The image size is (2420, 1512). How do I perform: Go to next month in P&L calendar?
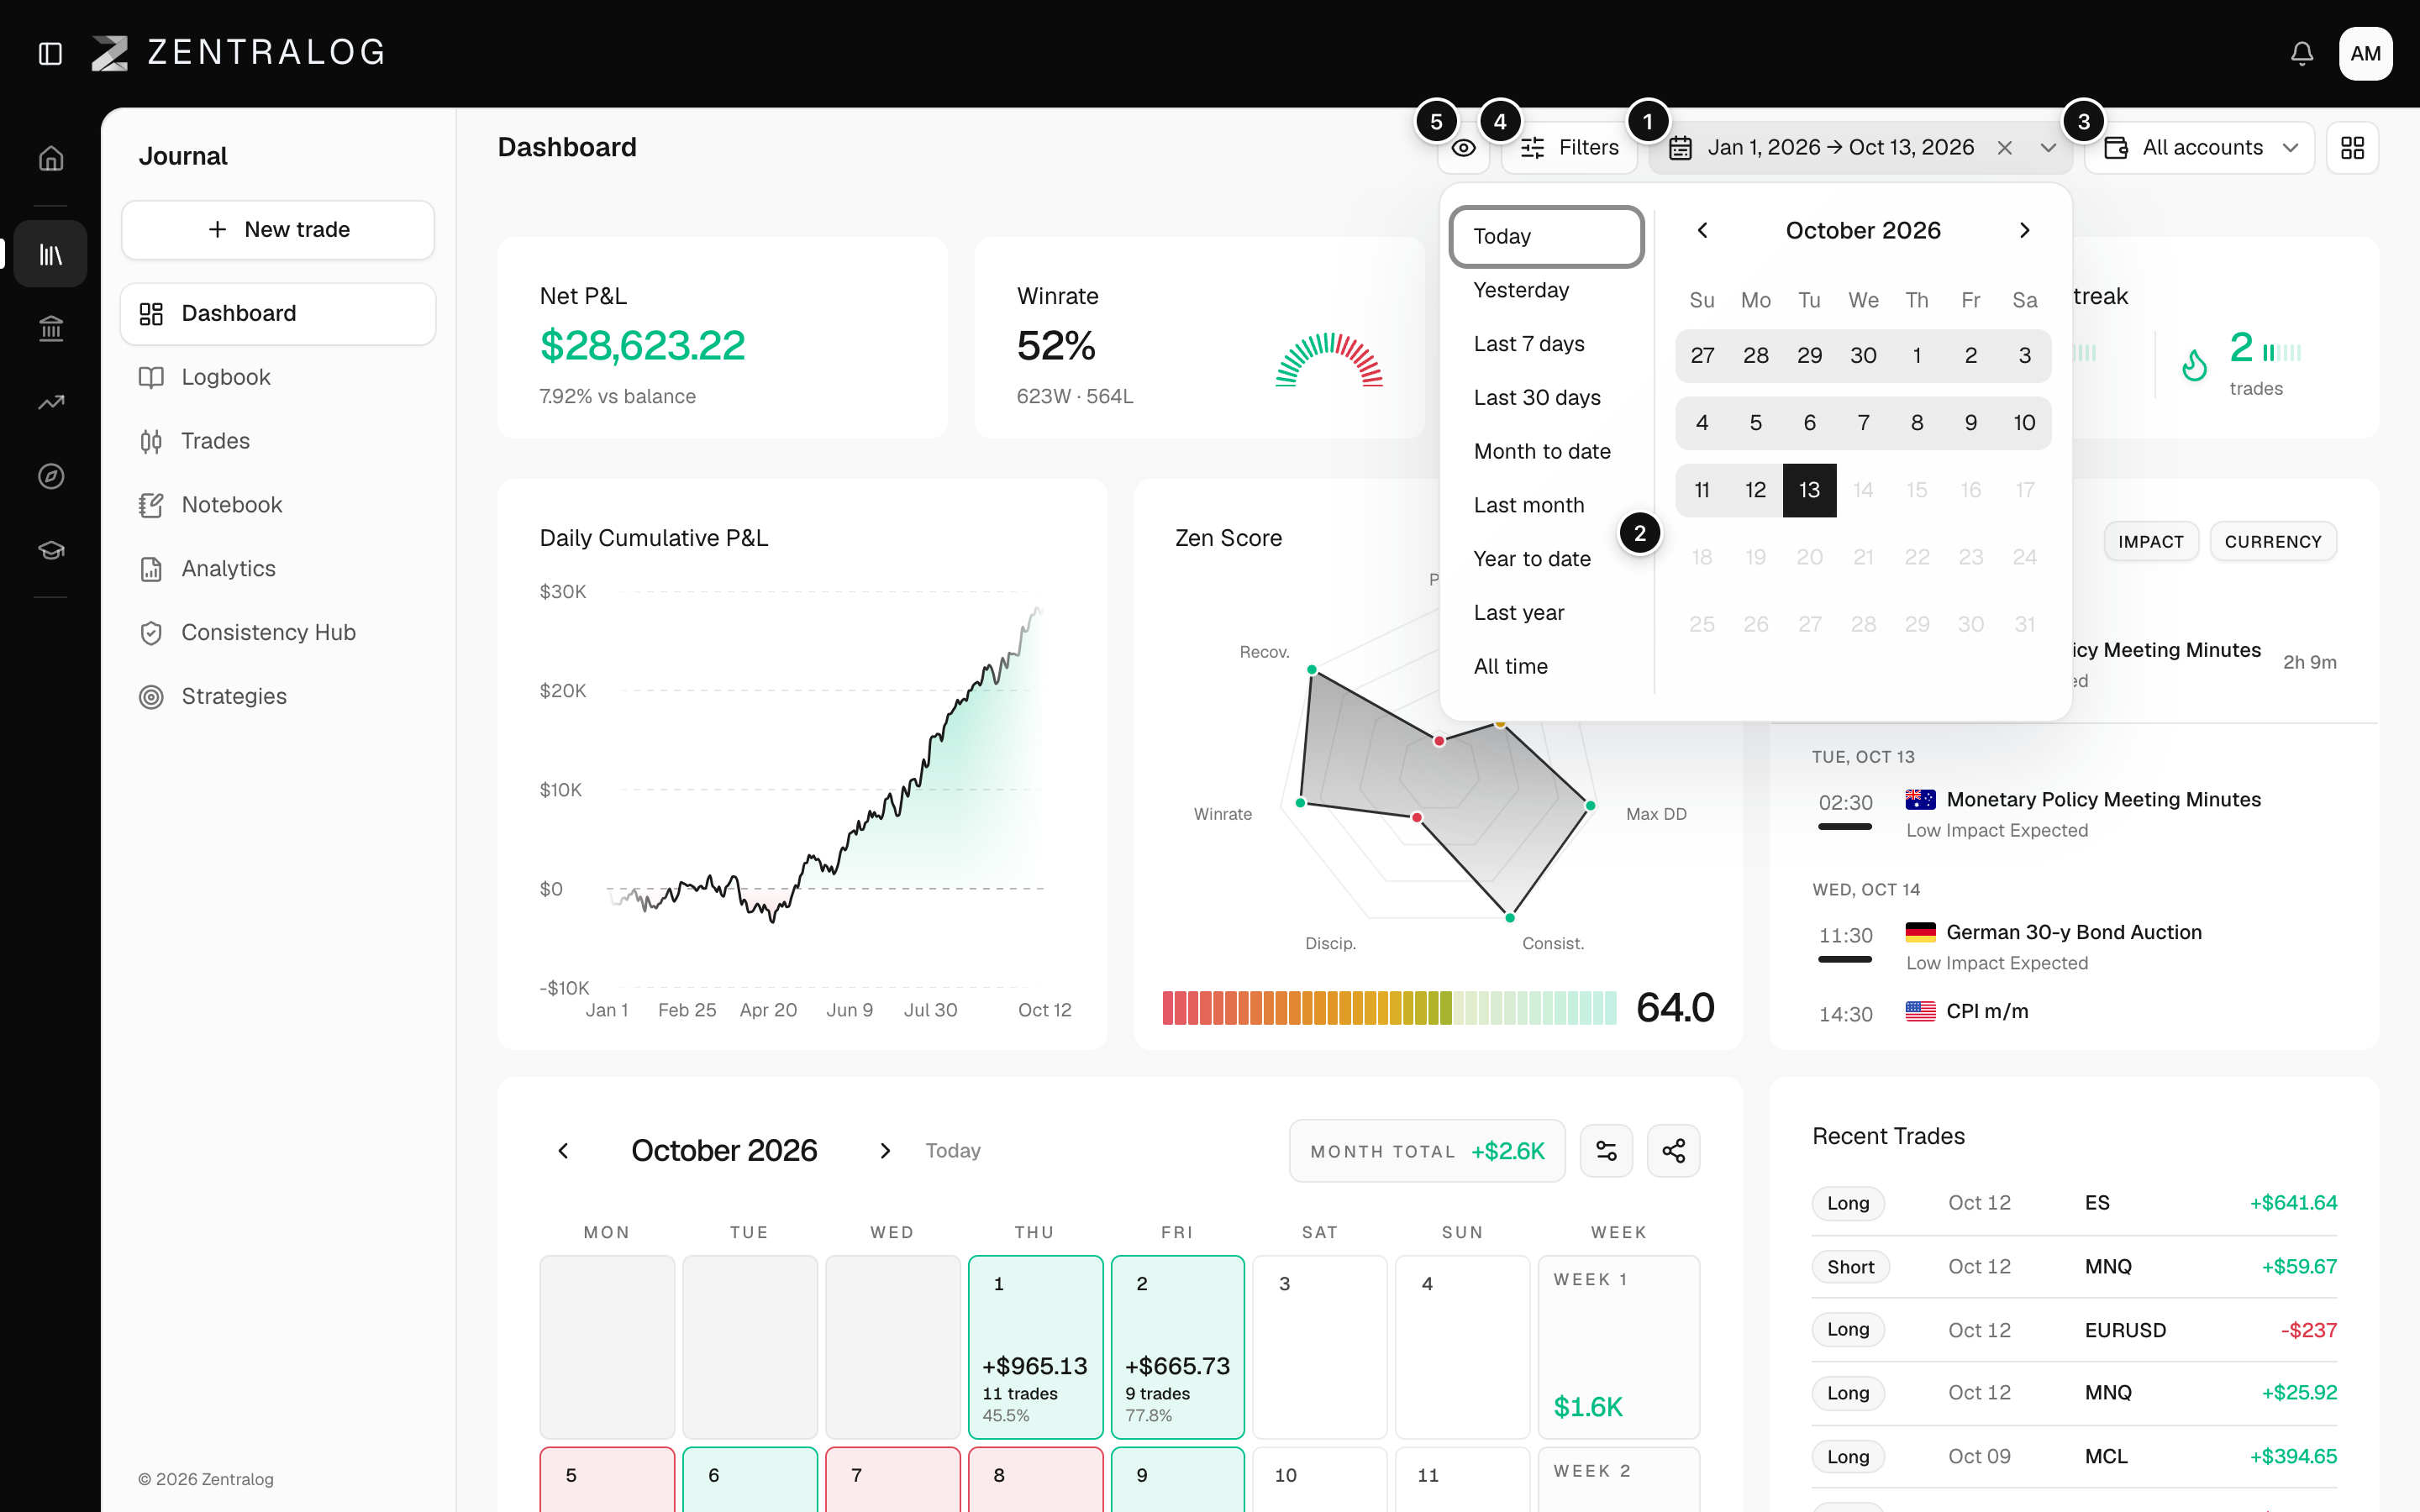coord(885,1151)
